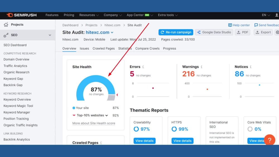Switch to the Issues tab
Viewport: 279px width, 157px height.
point(84,49)
